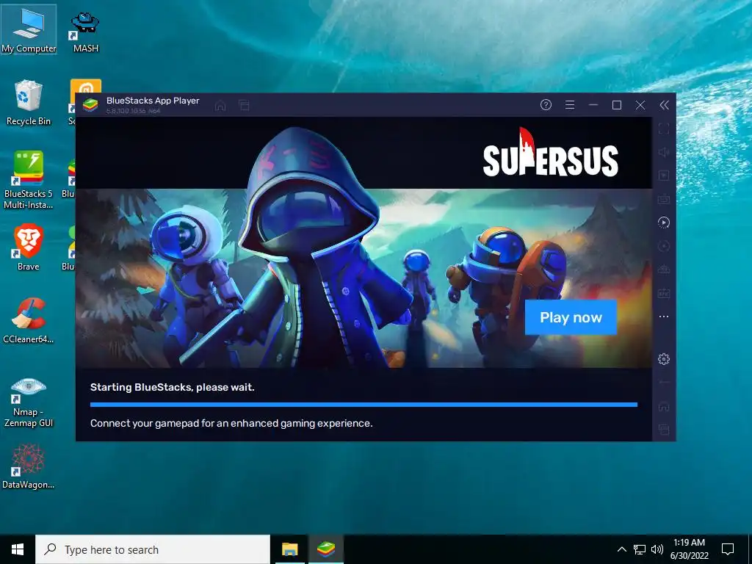
Task: Open the Windows Start menu
Action: (18, 549)
